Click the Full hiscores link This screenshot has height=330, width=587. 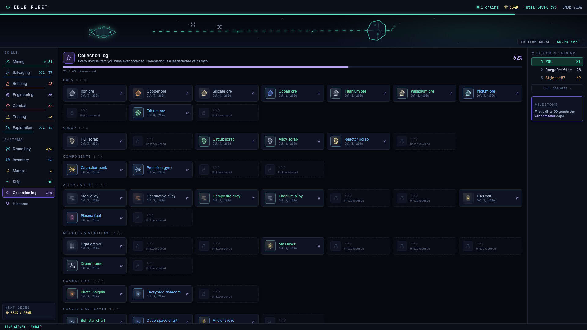[557, 88]
